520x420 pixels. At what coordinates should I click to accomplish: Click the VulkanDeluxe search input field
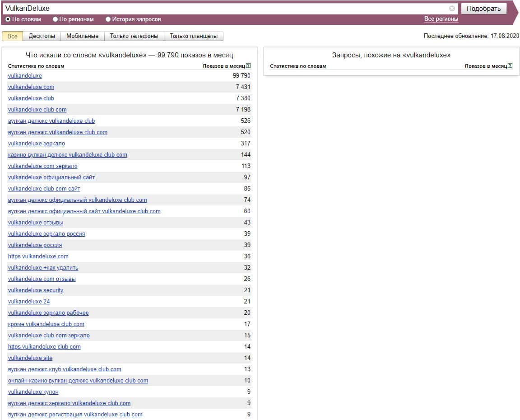tap(226, 9)
